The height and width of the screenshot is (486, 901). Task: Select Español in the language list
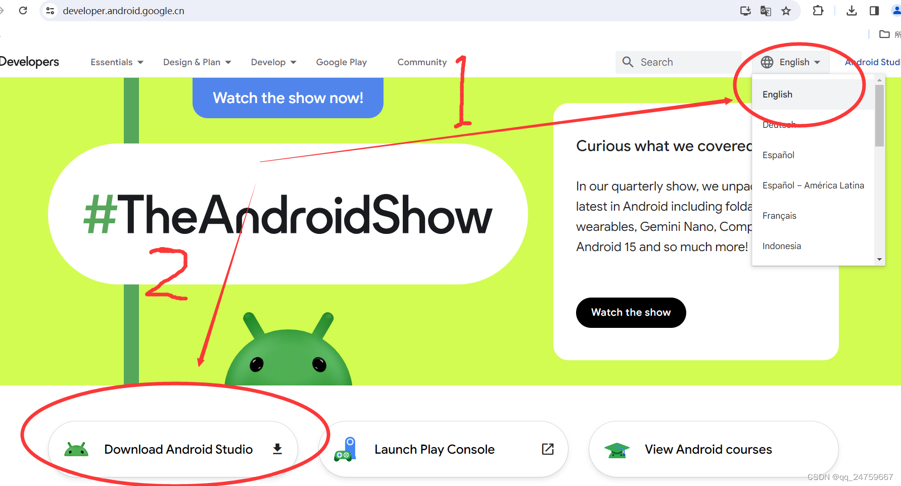(x=813, y=155)
